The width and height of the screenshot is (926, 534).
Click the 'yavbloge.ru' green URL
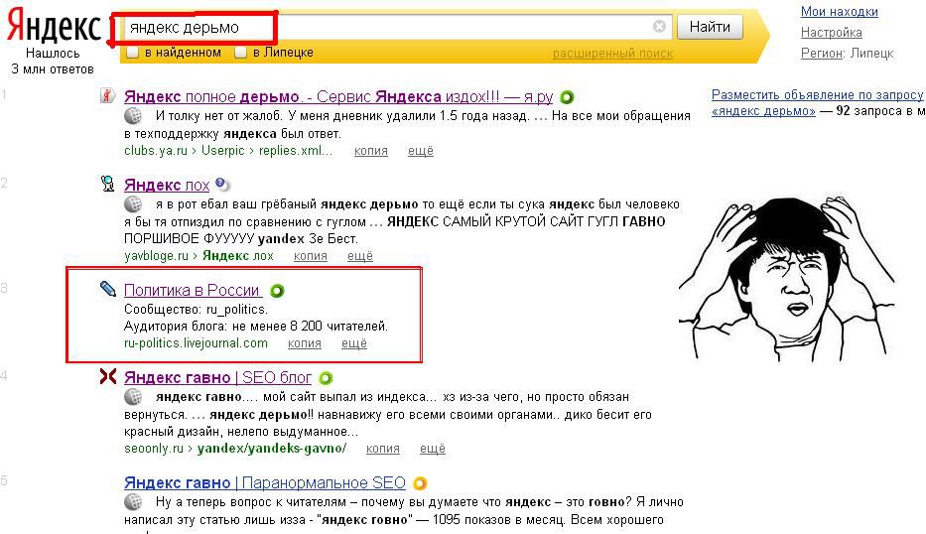156,256
